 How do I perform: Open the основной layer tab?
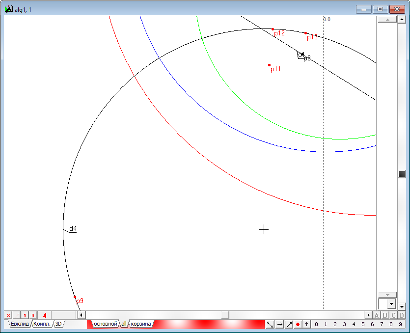tap(106, 324)
